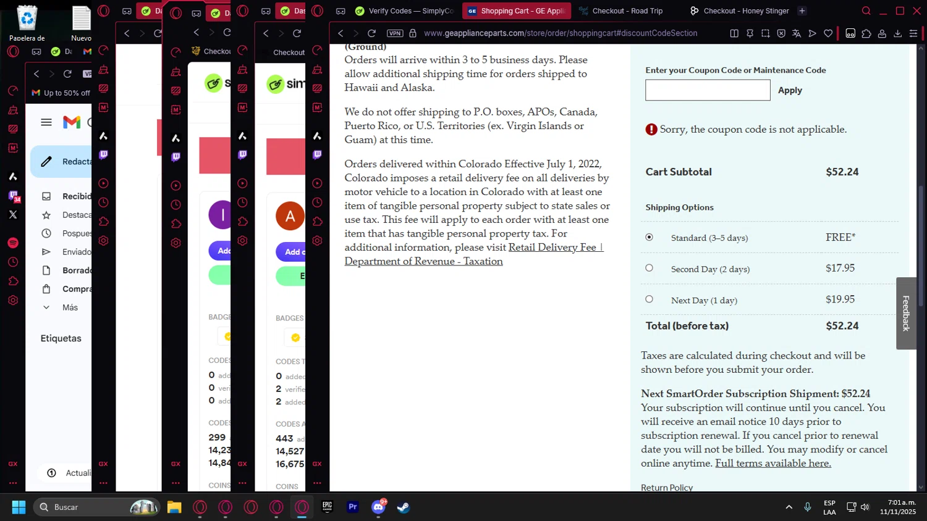Select Second Day (2 days) shipping option
This screenshot has height=521, width=927.
point(649,268)
